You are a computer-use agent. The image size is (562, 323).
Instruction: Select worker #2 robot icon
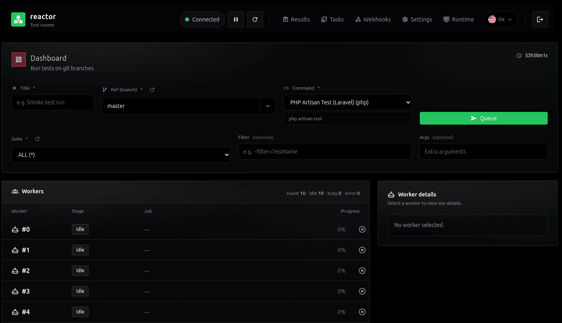click(15, 271)
